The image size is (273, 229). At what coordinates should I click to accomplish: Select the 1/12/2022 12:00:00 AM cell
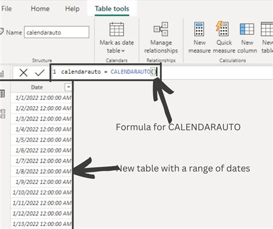(x=41, y=213)
